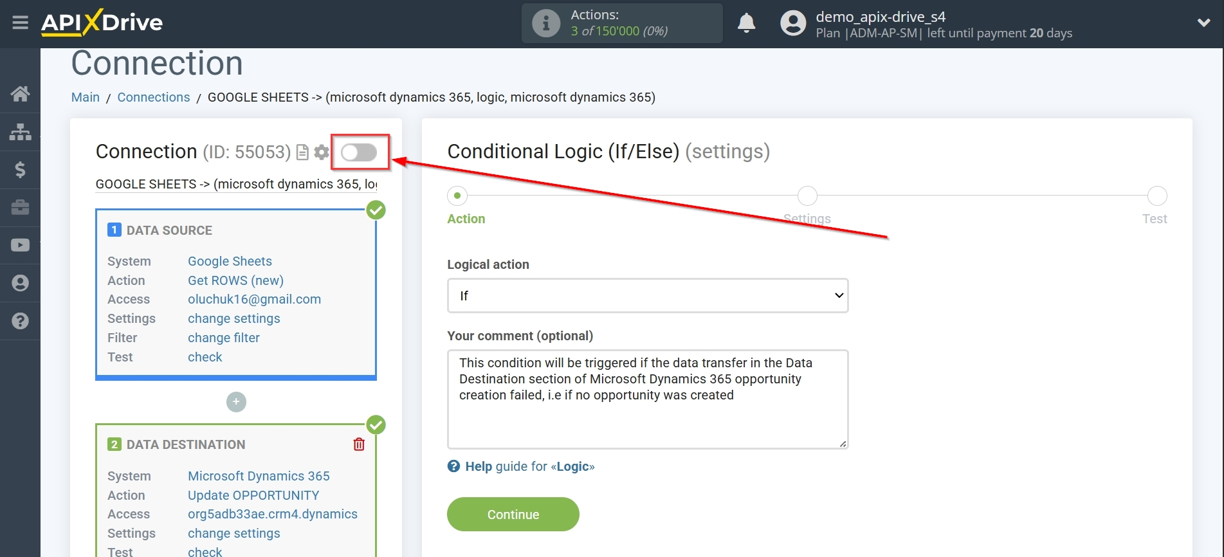Click the ApiX-Drive logo

(x=102, y=23)
